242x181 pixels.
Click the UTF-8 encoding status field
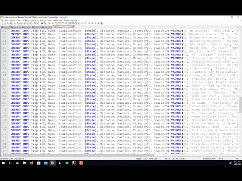(221, 159)
